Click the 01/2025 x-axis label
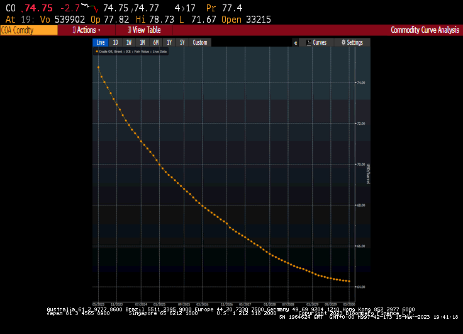This screenshot has width=463, height=334. tap(159, 304)
